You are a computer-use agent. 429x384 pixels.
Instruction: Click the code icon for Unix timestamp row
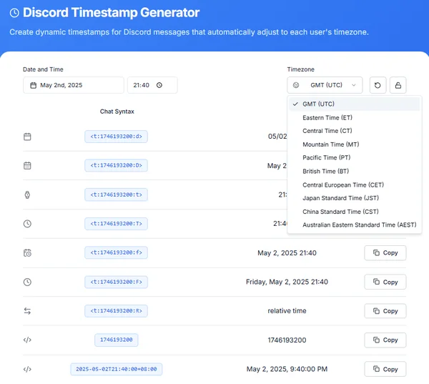coord(27,340)
